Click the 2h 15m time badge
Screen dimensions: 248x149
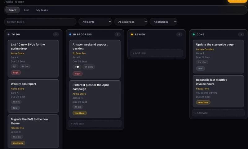click(202, 62)
